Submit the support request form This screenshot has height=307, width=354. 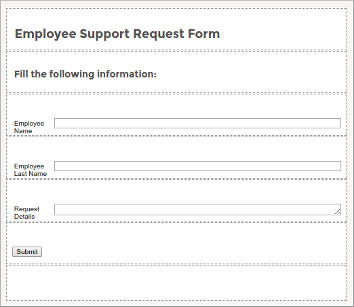click(27, 252)
